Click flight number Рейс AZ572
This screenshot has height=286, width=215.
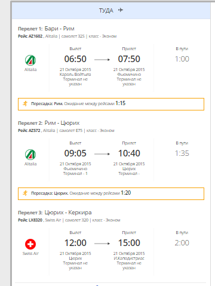29,131
